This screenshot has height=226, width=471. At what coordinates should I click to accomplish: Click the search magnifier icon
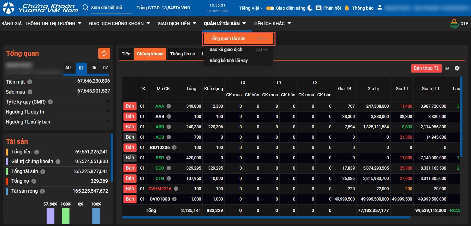pyautogui.click(x=86, y=8)
